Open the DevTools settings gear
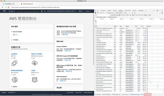164x96 pixels. click(157, 10)
